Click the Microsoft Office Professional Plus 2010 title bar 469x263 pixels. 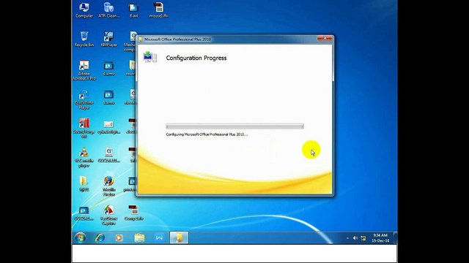pyautogui.click(x=227, y=39)
